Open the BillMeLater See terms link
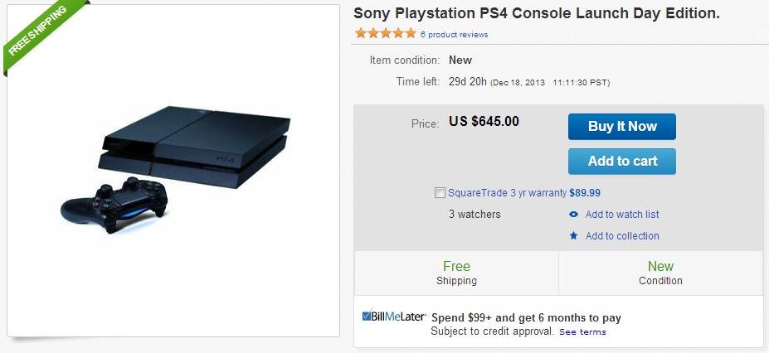Viewport: 769px width, 353px height. (582, 332)
